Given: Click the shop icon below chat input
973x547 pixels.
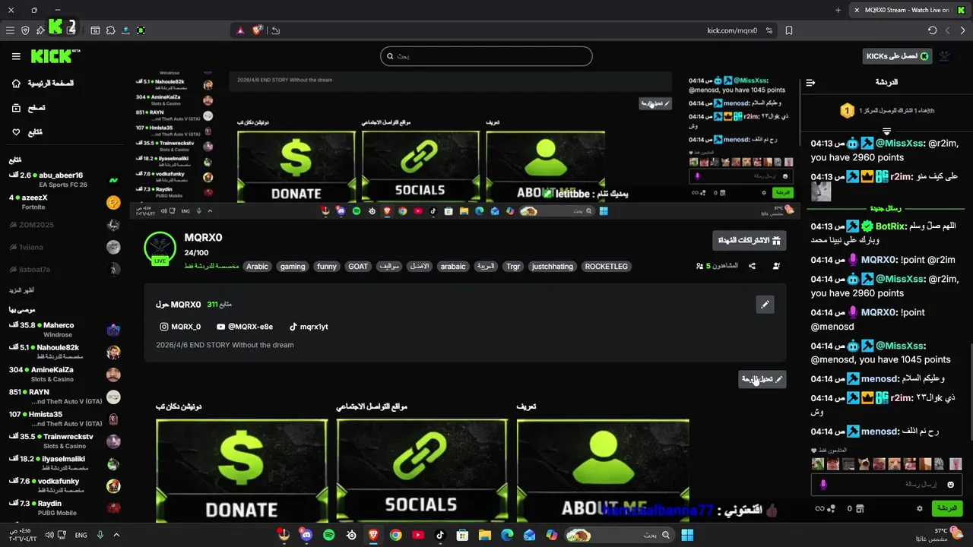Looking at the screenshot, I should point(860,508).
